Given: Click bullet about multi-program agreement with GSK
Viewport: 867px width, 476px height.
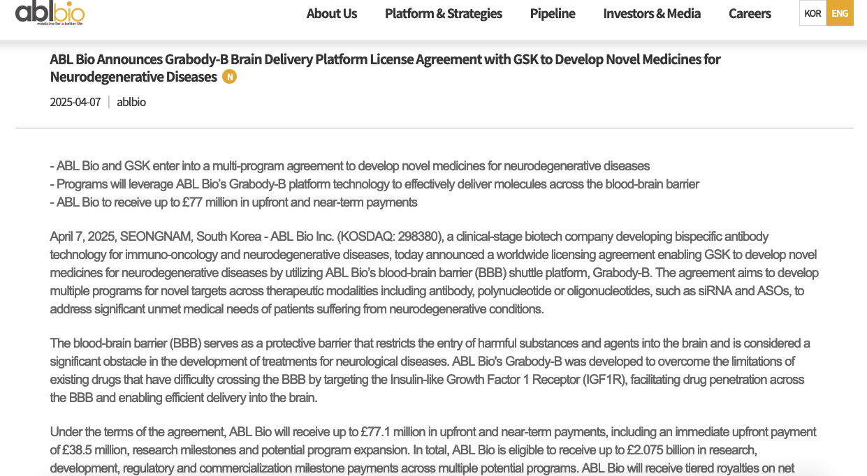Looking at the screenshot, I should coord(350,166).
